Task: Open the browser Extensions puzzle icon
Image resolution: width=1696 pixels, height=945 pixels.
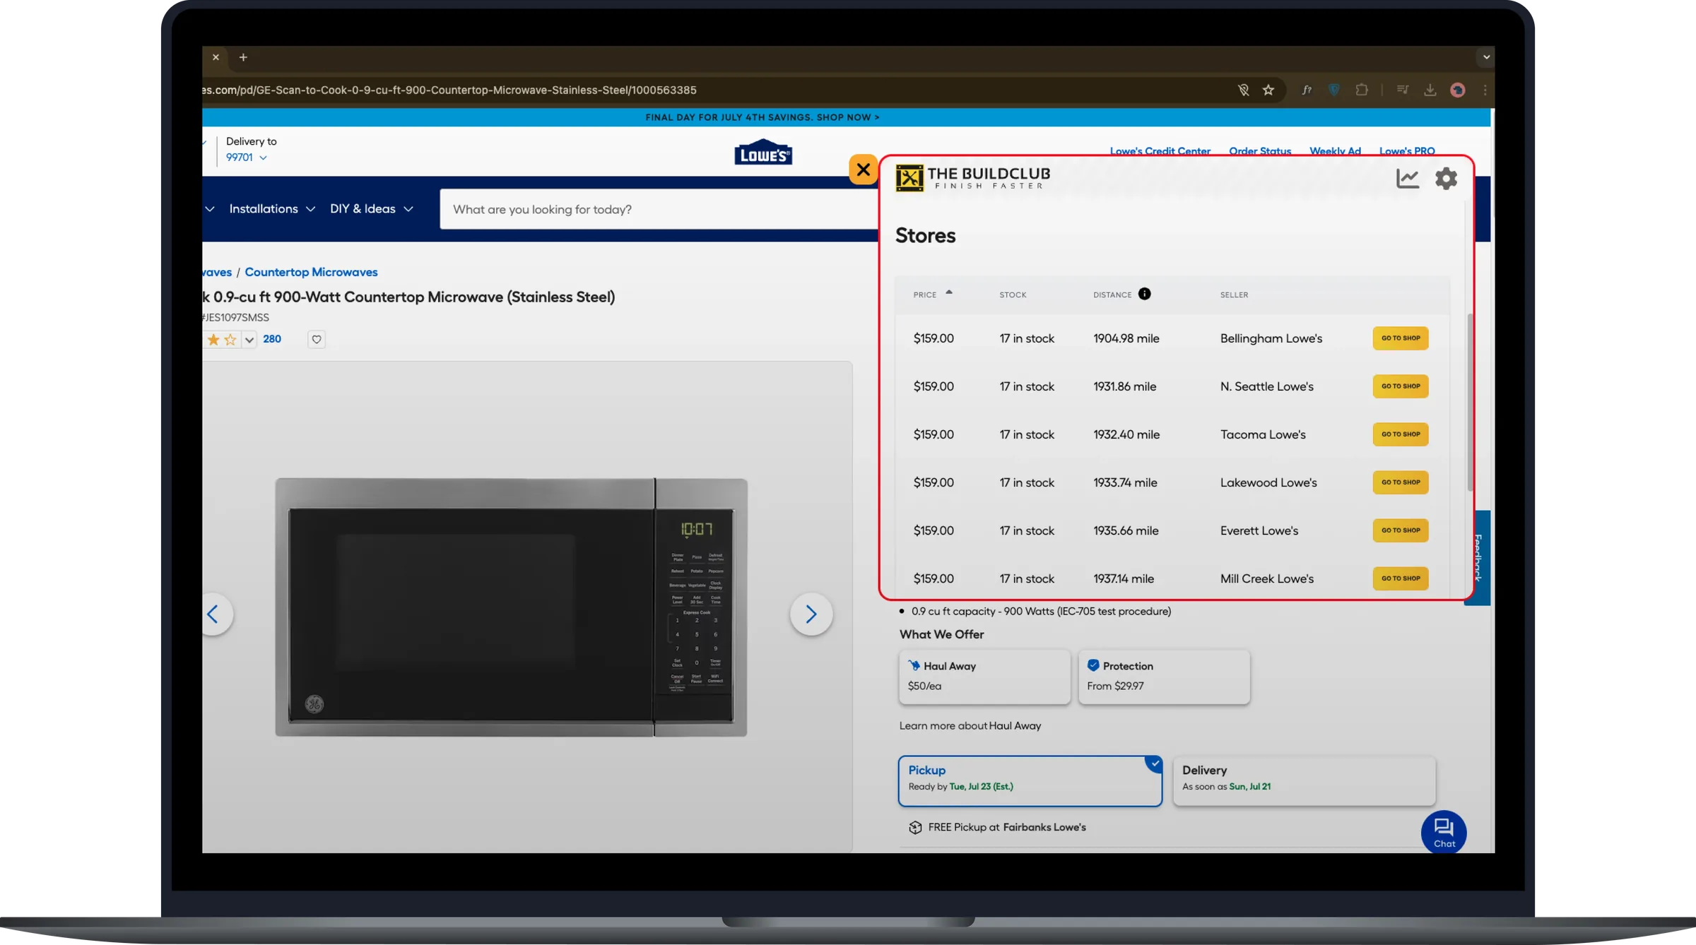Action: [1361, 90]
